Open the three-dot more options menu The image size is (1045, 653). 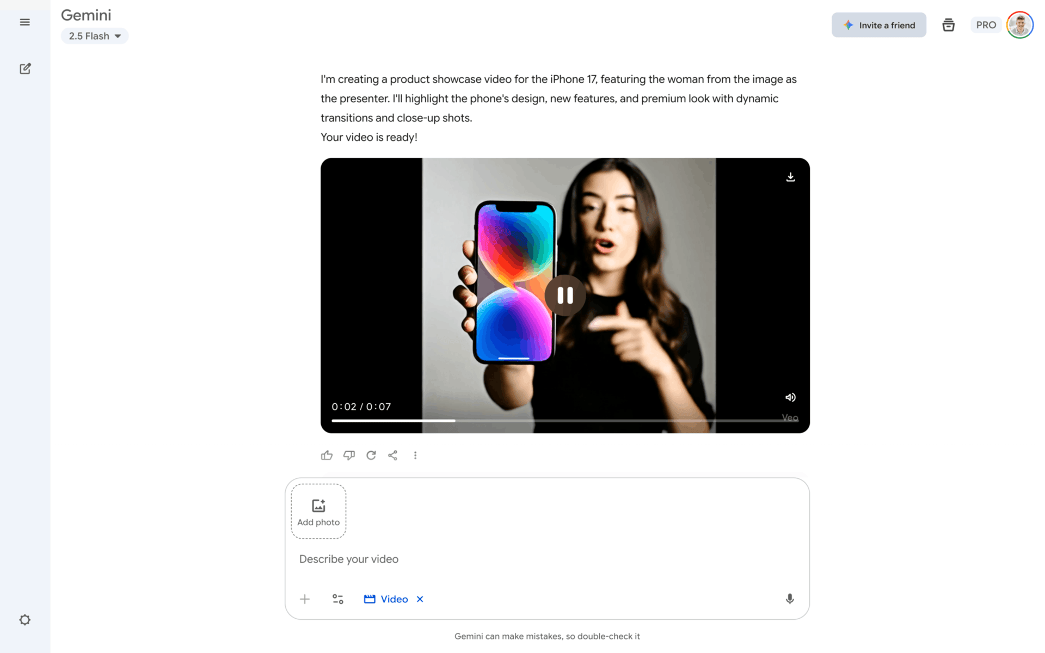point(415,455)
